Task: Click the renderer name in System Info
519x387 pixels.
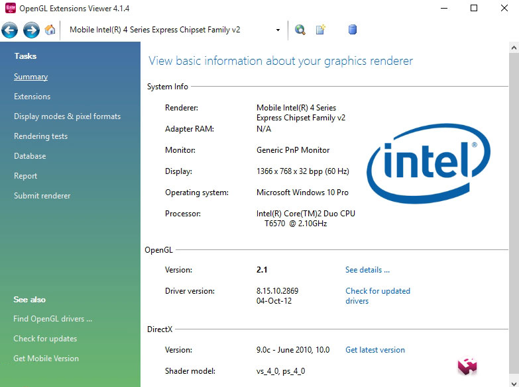Action: 300,112
